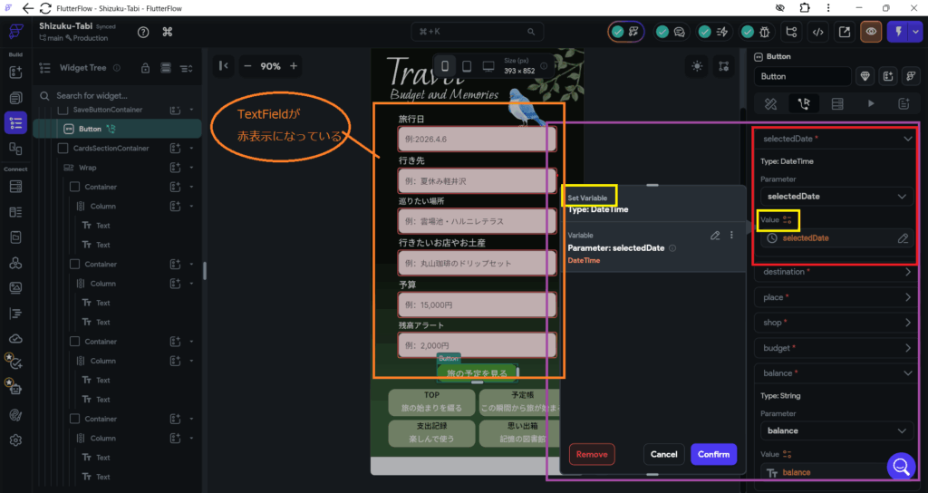Open app Settings gear in sidebar
Screen dimensions: 928x493
pos(15,440)
